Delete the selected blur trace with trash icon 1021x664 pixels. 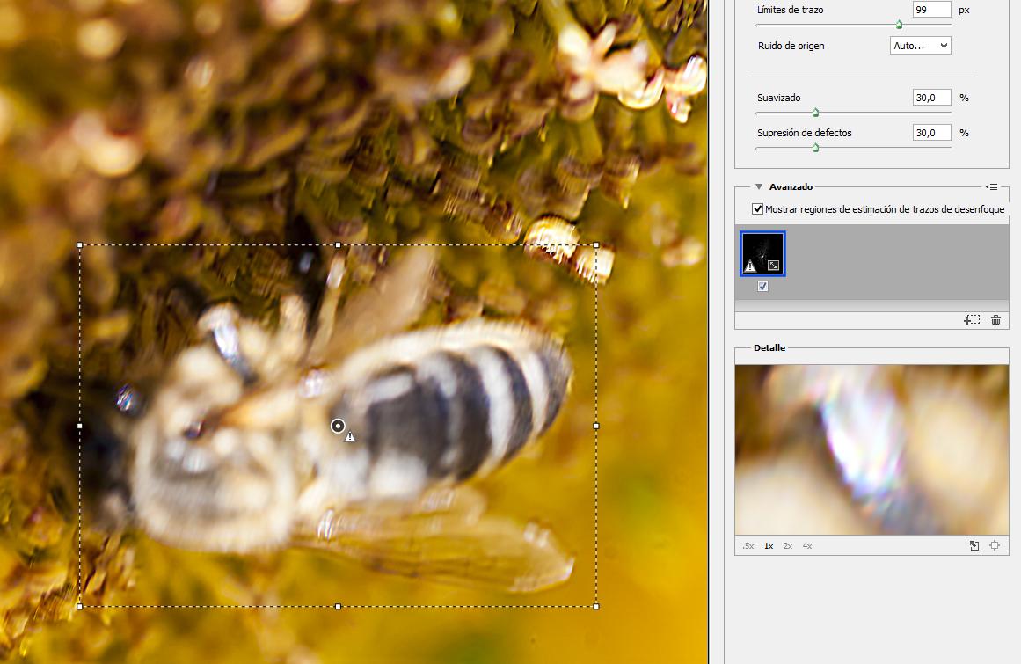pyautogui.click(x=995, y=320)
